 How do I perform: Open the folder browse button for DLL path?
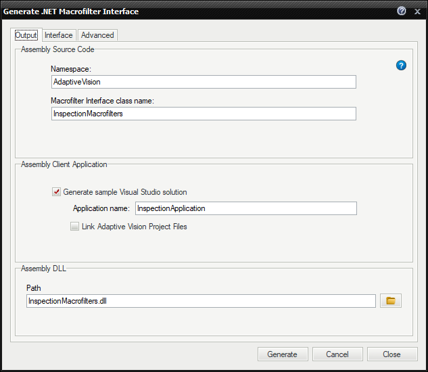(x=391, y=301)
